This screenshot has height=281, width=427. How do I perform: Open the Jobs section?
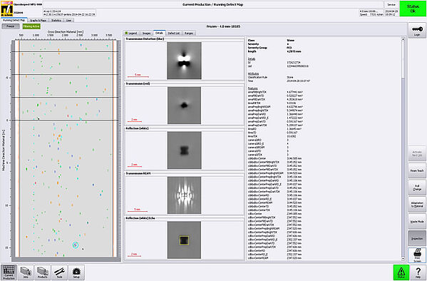point(26,272)
